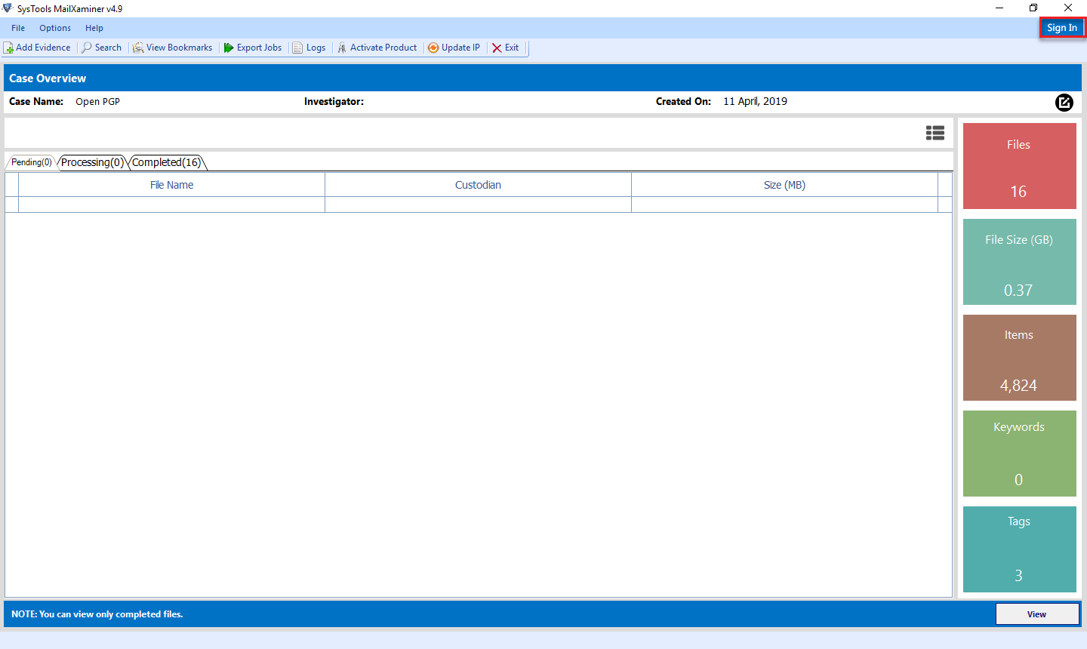Open the Options menu
The image size is (1087, 649).
click(x=55, y=28)
